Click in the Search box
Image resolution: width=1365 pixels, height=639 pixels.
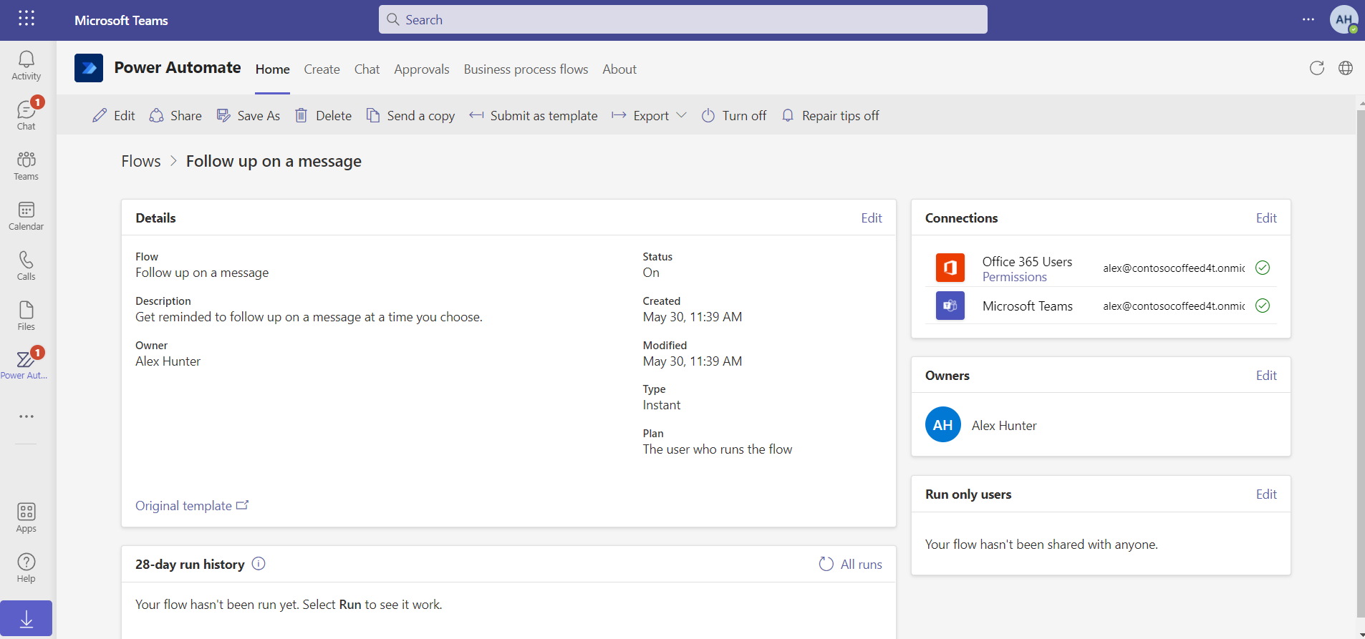tap(683, 19)
